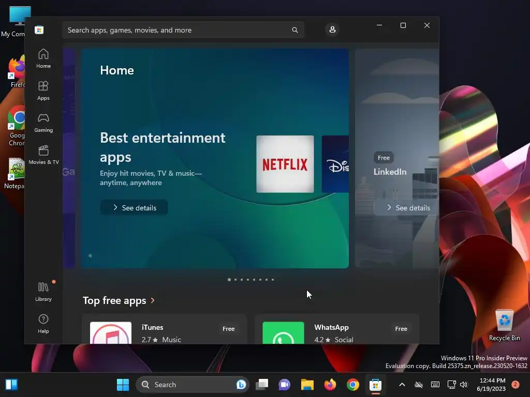Image resolution: width=530 pixels, height=397 pixels.
Task: Click the Free label on iTunes
Action: (228, 328)
